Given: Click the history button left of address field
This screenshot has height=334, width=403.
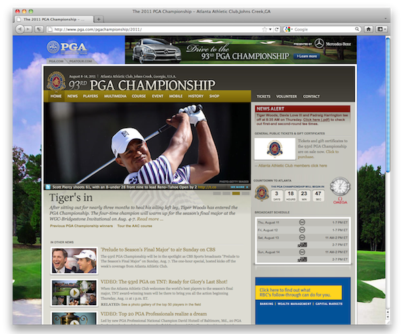Looking at the screenshot, I should pyautogui.click(x=39, y=30).
